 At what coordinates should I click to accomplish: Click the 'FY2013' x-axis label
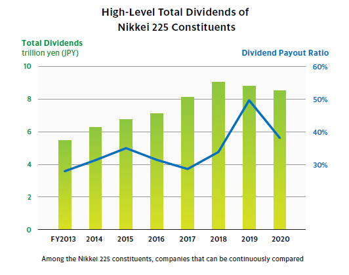pyautogui.click(x=63, y=239)
